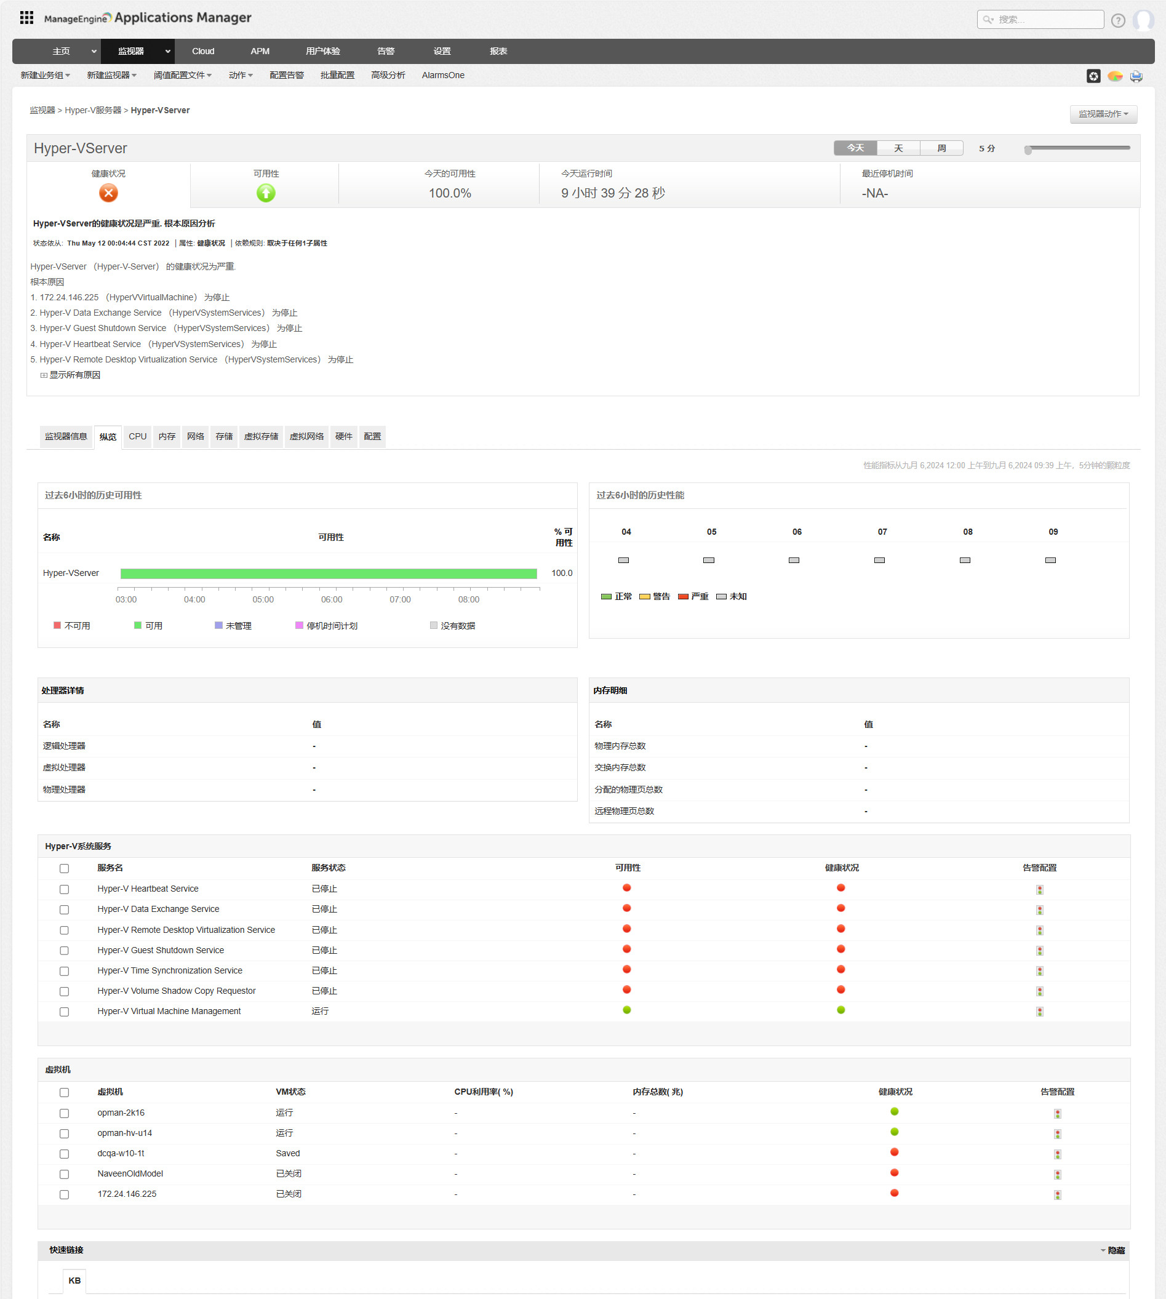Open the Hyper-V Guest Shutdown Service link

click(x=161, y=951)
